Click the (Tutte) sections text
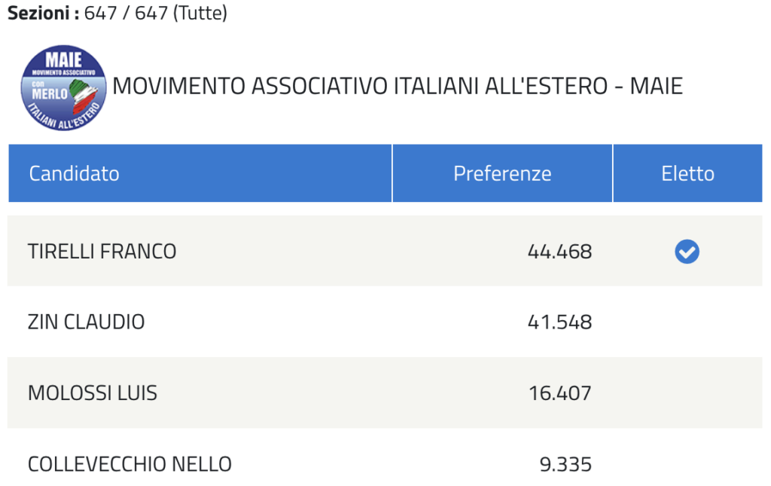 (x=200, y=14)
